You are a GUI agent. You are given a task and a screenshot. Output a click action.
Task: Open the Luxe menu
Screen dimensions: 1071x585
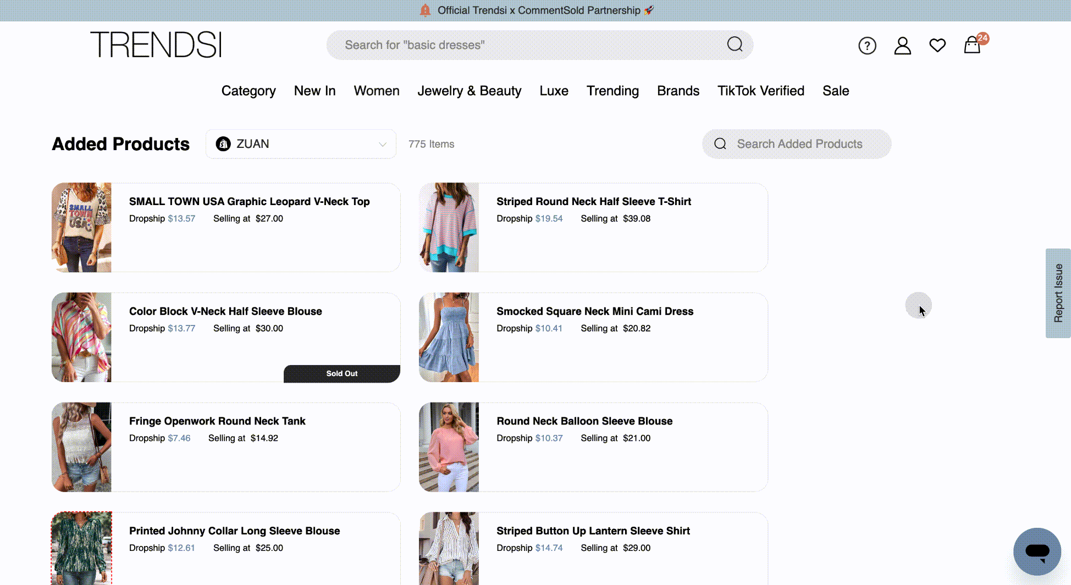click(554, 91)
